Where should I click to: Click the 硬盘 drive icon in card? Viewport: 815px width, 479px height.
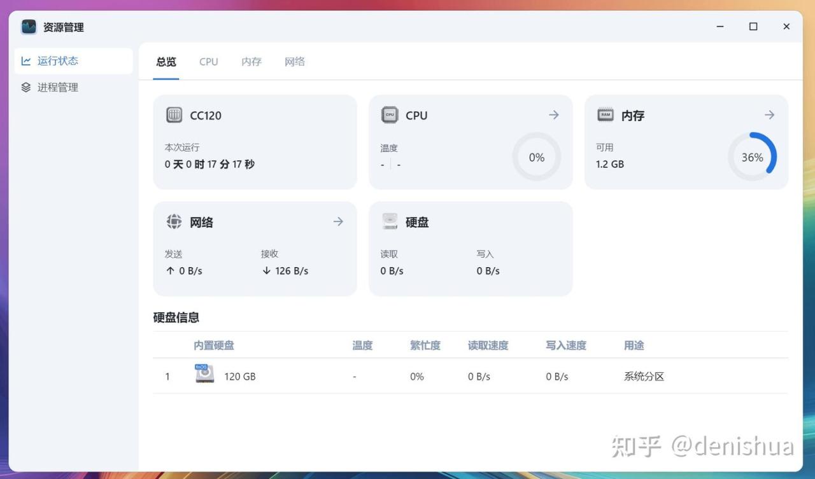[x=390, y=221]
